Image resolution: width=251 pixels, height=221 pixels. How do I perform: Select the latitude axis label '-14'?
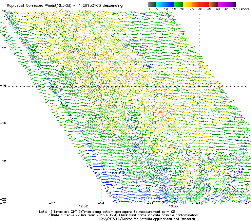pos(3,85)
